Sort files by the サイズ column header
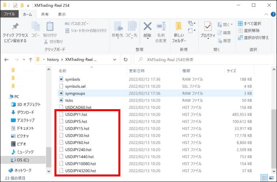Screen dimensions: 277x182 231,71
